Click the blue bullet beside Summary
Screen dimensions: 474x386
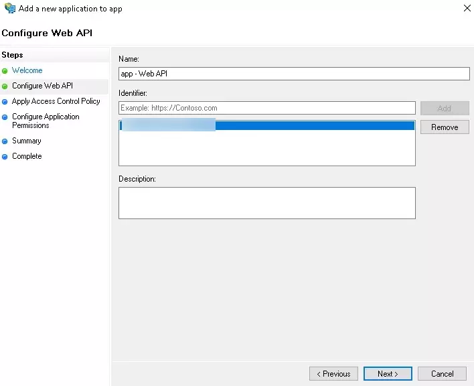click(x=5, y=141)
